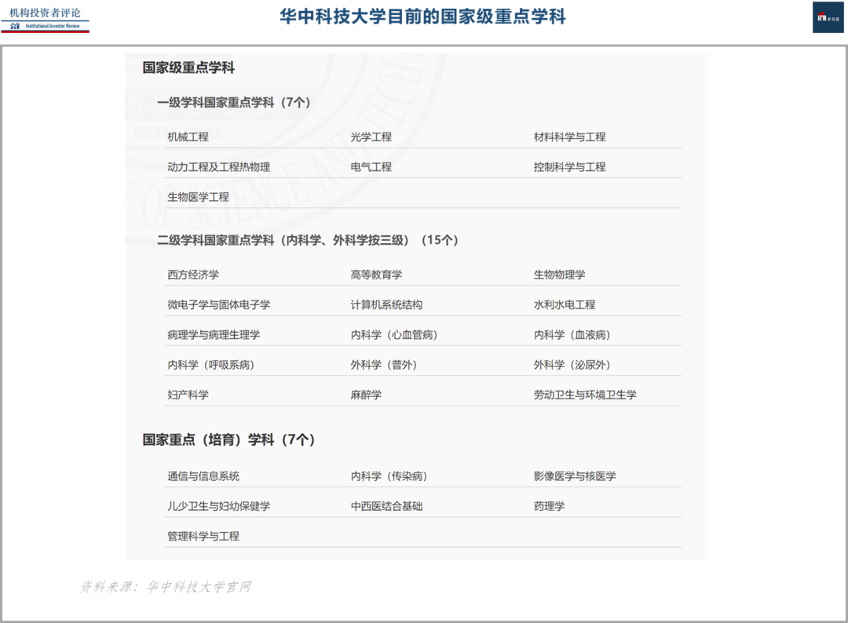The image size is (848, 623).
Task: Select the entry 生物医学工程
Action: click(198, 197)
